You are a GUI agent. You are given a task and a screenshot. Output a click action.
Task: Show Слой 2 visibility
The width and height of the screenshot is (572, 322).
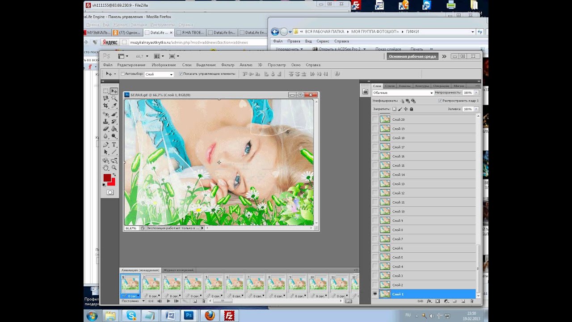(375, 285)
